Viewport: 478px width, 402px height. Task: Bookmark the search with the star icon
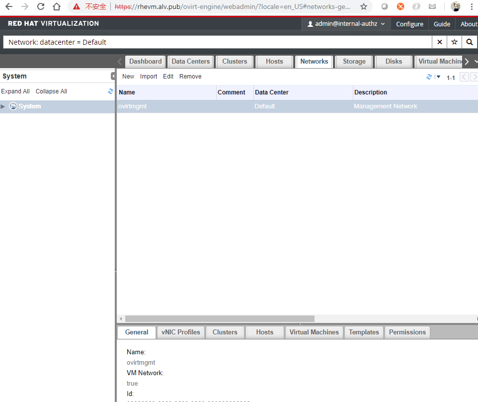[x=454, y=42]
